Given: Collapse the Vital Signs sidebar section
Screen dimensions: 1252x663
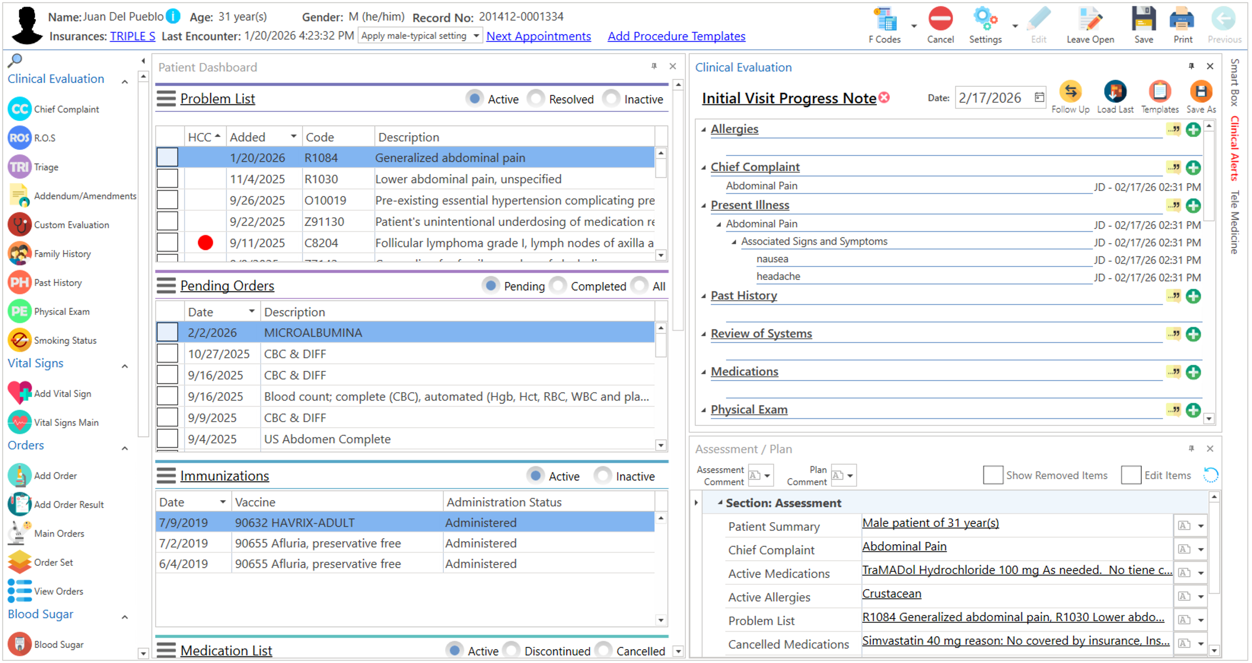Looking at the screenshot, I should pyautogui.click(x=125, y=366).
